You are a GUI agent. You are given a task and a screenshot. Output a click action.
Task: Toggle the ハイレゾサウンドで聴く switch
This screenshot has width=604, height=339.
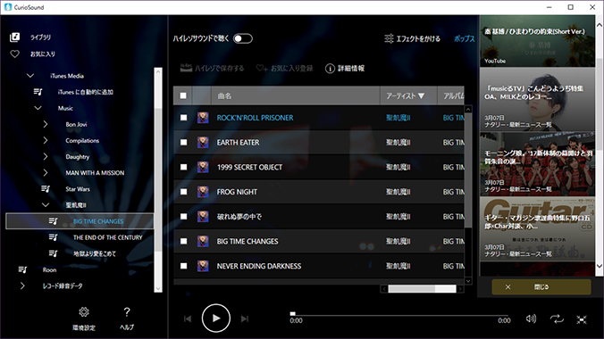tap(243, 38)
